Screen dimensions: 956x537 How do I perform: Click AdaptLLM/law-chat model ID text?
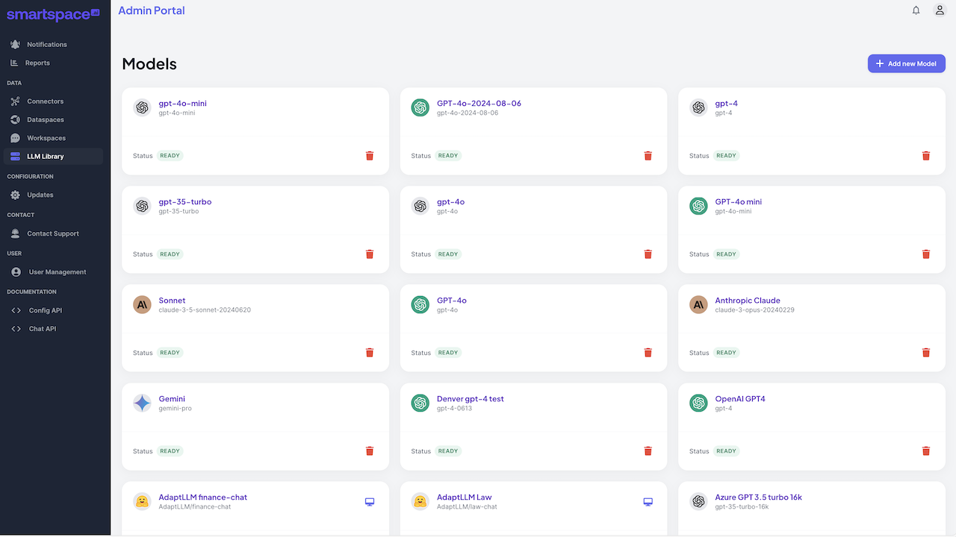467,507
